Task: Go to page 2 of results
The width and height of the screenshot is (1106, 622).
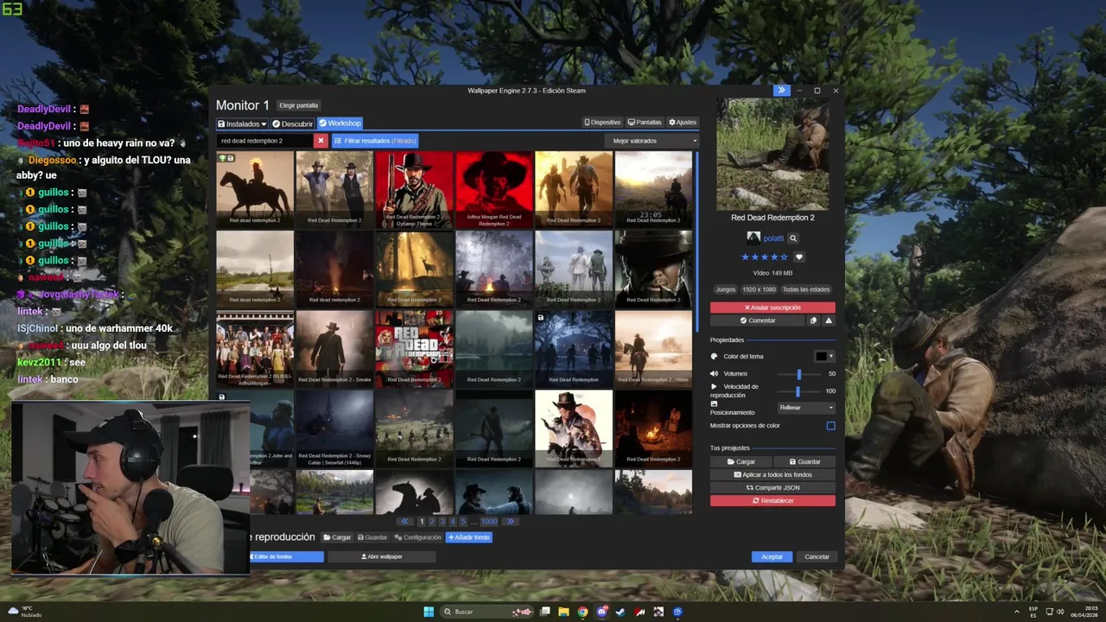Action: [432, 522]
